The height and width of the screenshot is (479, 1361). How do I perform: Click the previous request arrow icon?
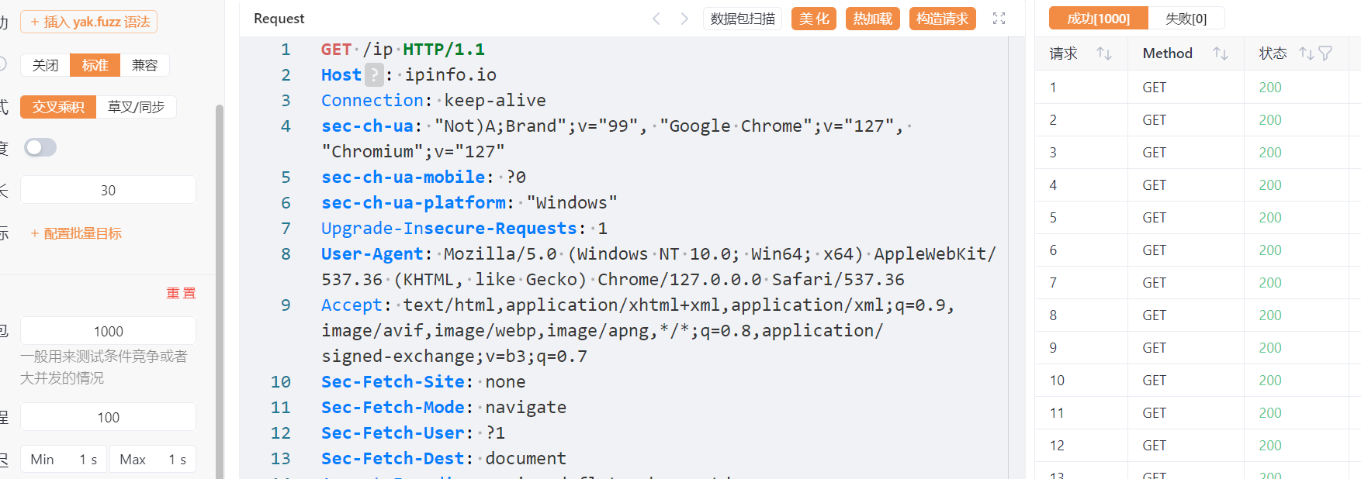point(656,19)
